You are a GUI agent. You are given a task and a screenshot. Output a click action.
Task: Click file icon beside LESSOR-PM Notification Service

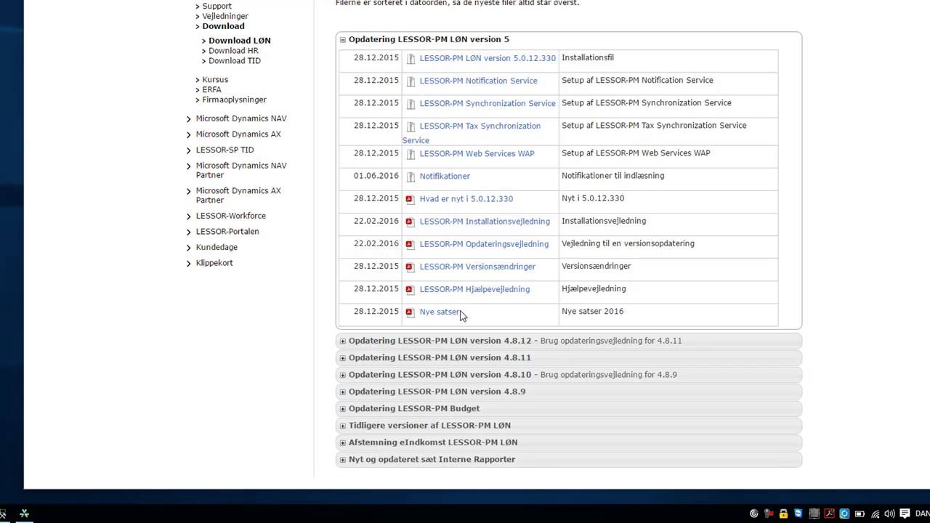coord(411,81)
